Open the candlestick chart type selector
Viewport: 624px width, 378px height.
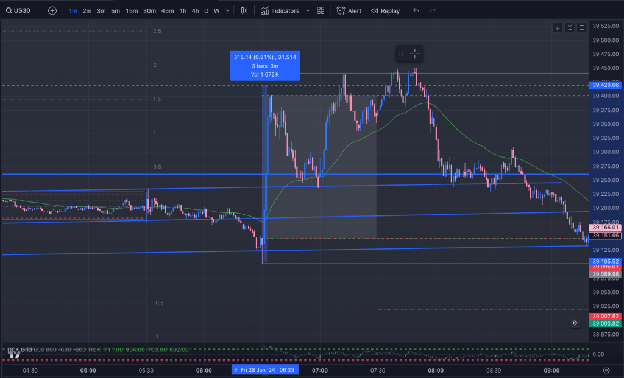click(x=244, y=10)
